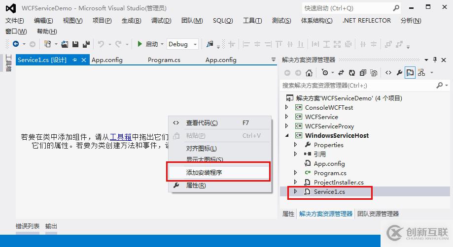This screenshot has height=247, width=453.
Task: Click the New Project toolbar icon
Action: (x=47, y=44)
